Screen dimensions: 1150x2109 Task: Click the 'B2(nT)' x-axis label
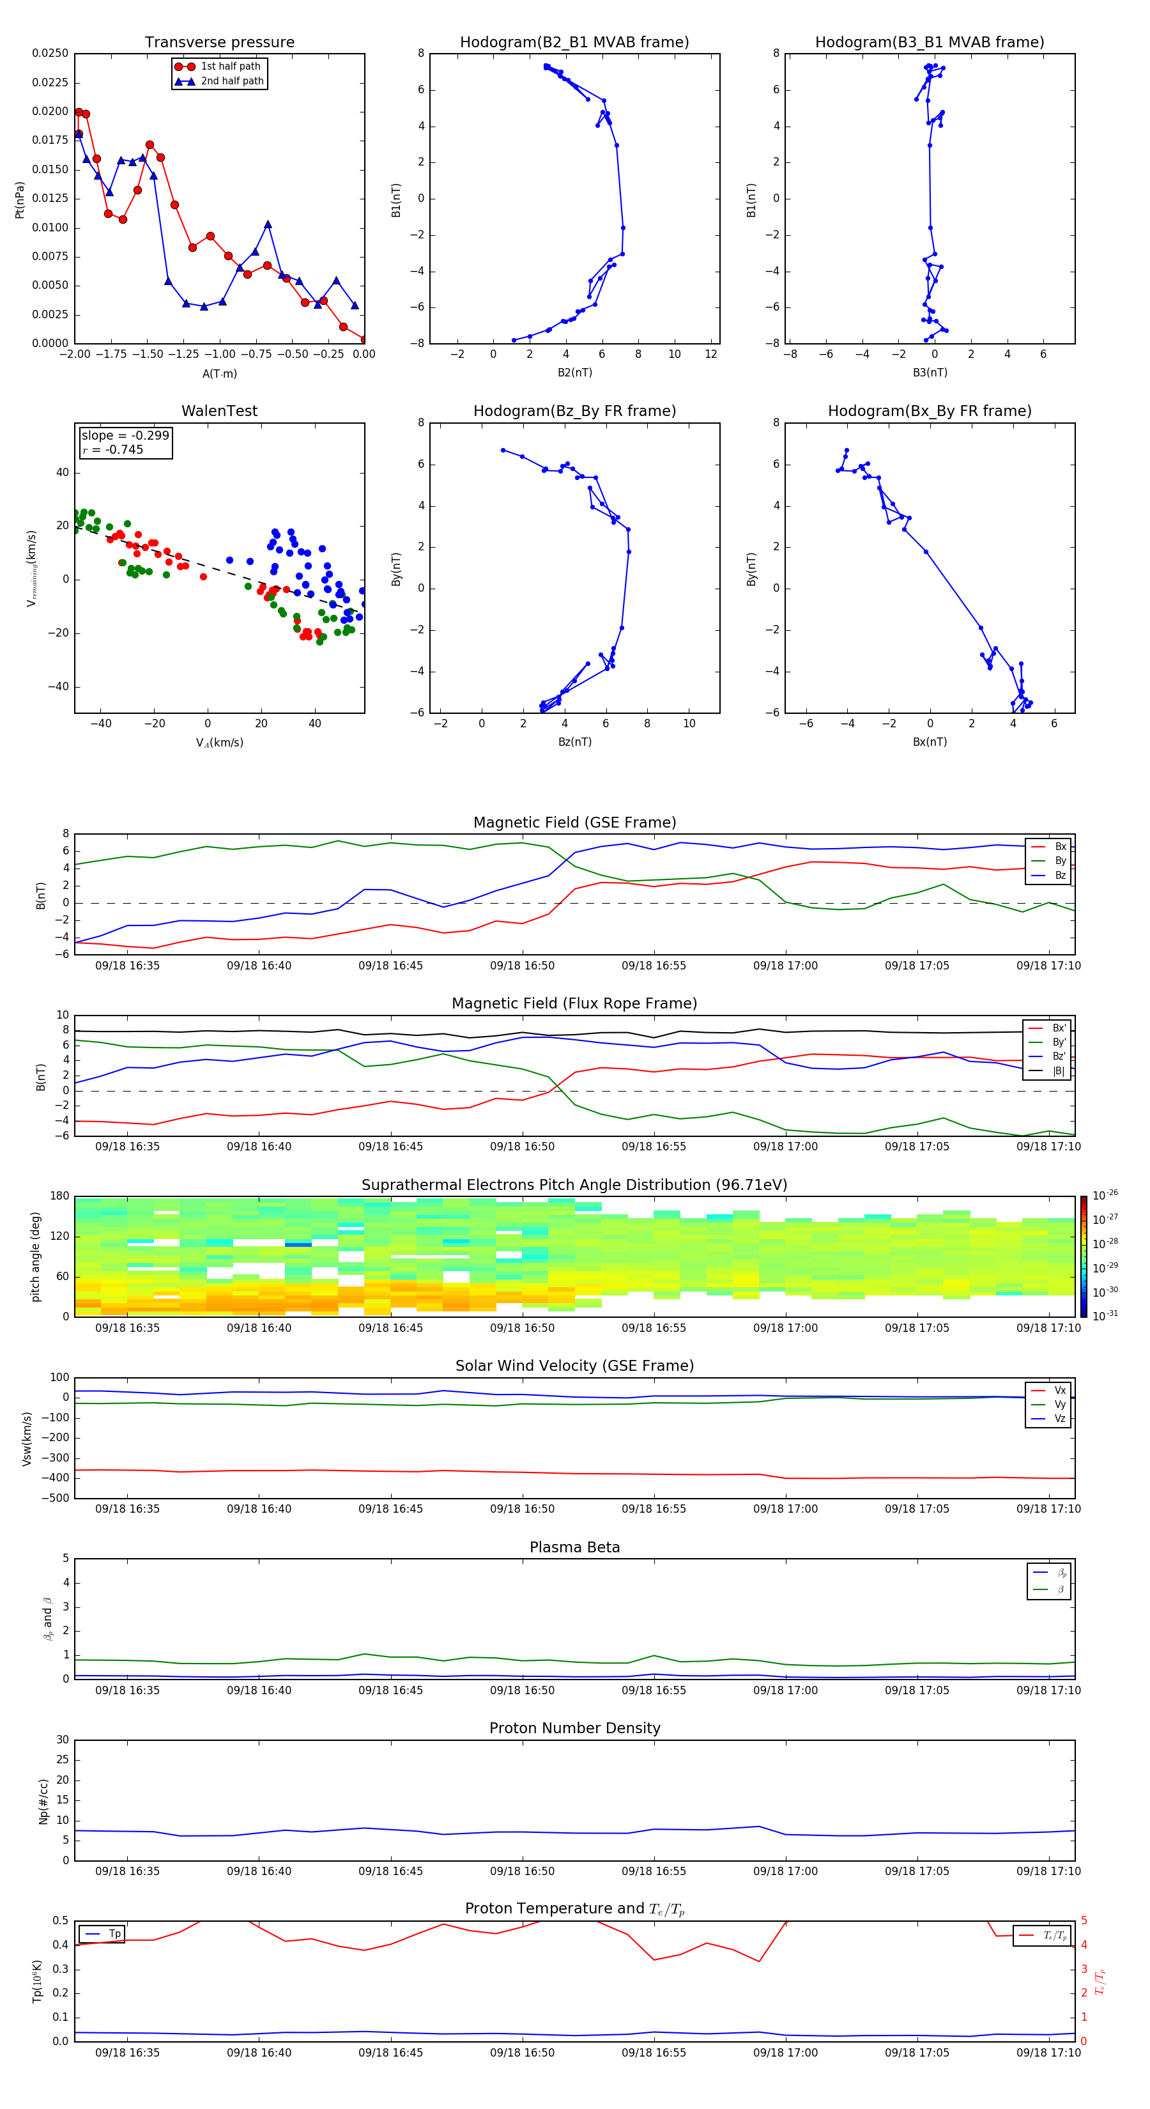pyautogui.click(x=574, y=373)
